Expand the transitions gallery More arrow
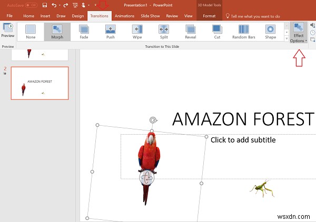The width and height of the screenshot is (316, 222). [x=287, y=38]
